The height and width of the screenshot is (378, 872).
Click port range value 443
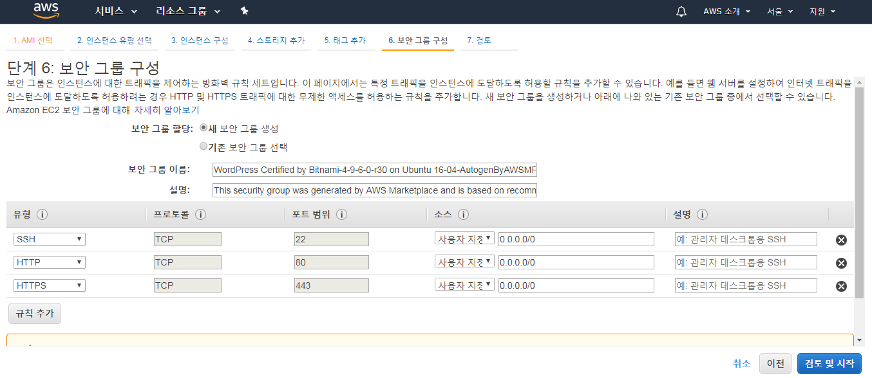point(331,285)
